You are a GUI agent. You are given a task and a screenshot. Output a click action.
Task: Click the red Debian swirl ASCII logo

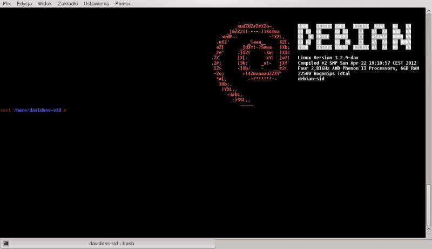point(251,65)
